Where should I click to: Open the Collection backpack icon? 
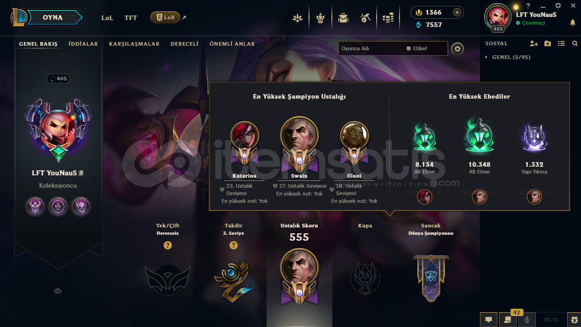pos(342,18)
